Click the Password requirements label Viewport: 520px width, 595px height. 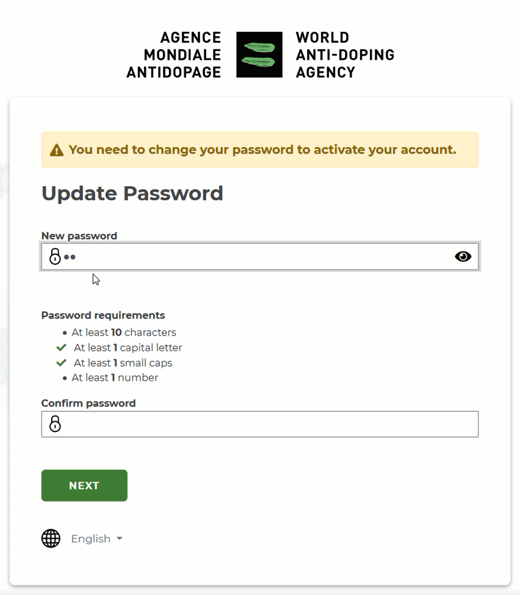103,316
